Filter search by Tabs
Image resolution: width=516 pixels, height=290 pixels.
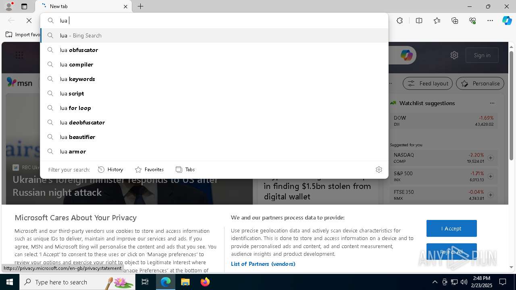[185, 170]
